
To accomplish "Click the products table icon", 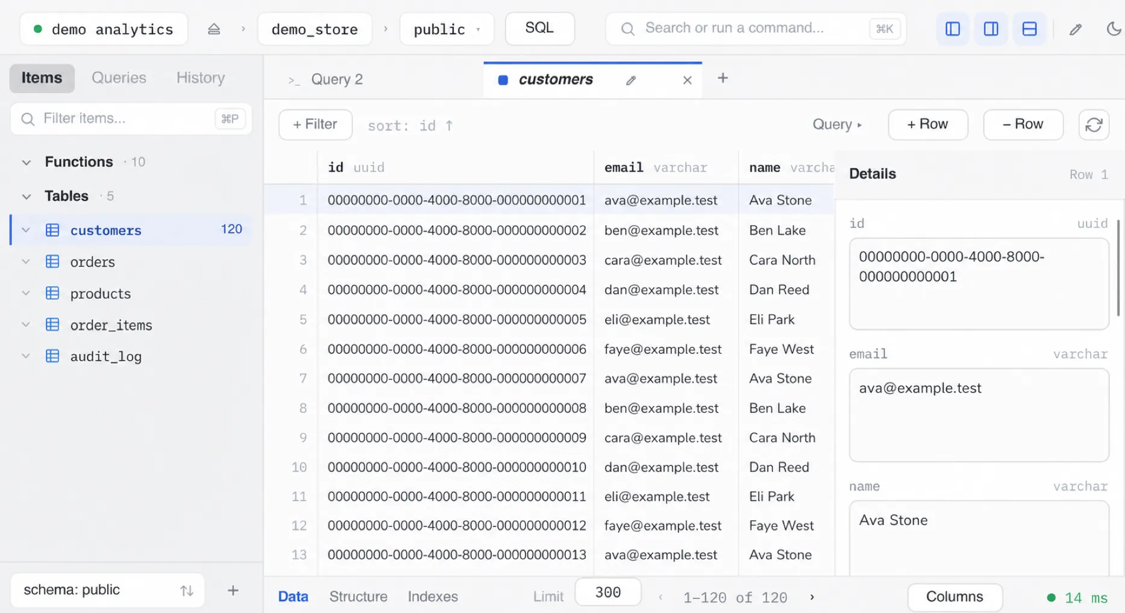I will (52, 293).
